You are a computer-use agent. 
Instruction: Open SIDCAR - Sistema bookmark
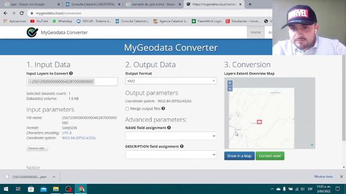(94, 21)
